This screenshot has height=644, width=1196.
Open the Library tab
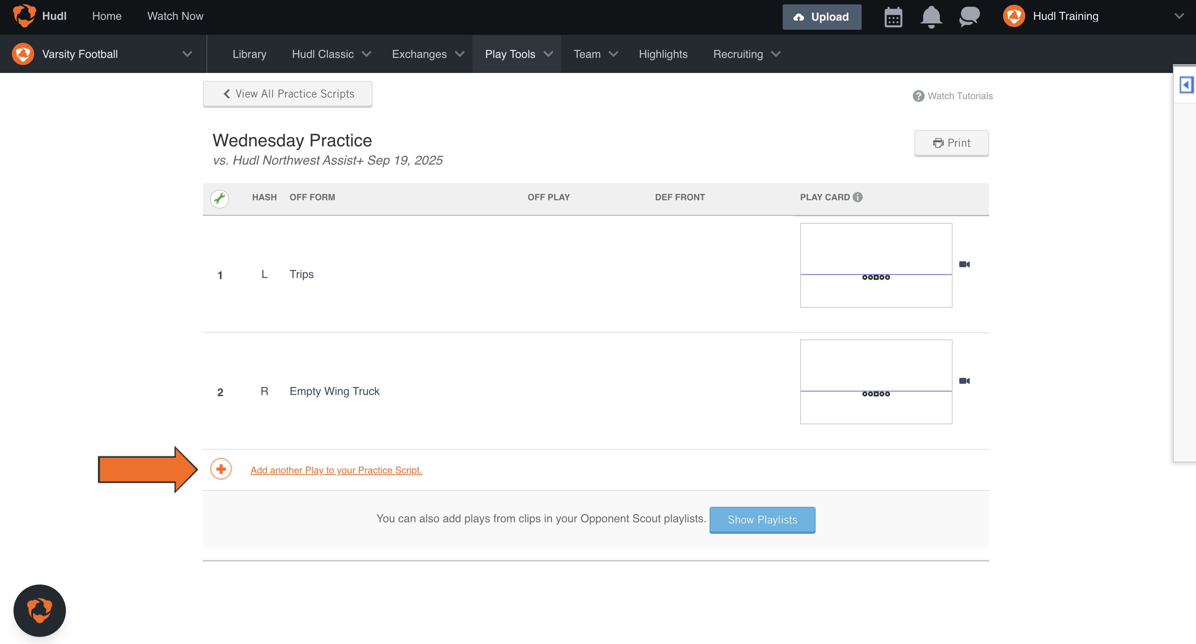click(249, 54)
